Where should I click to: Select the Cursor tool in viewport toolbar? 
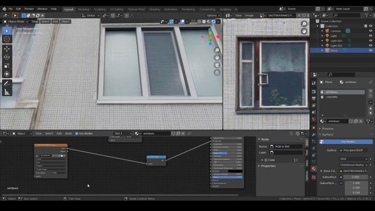(6, 39)
